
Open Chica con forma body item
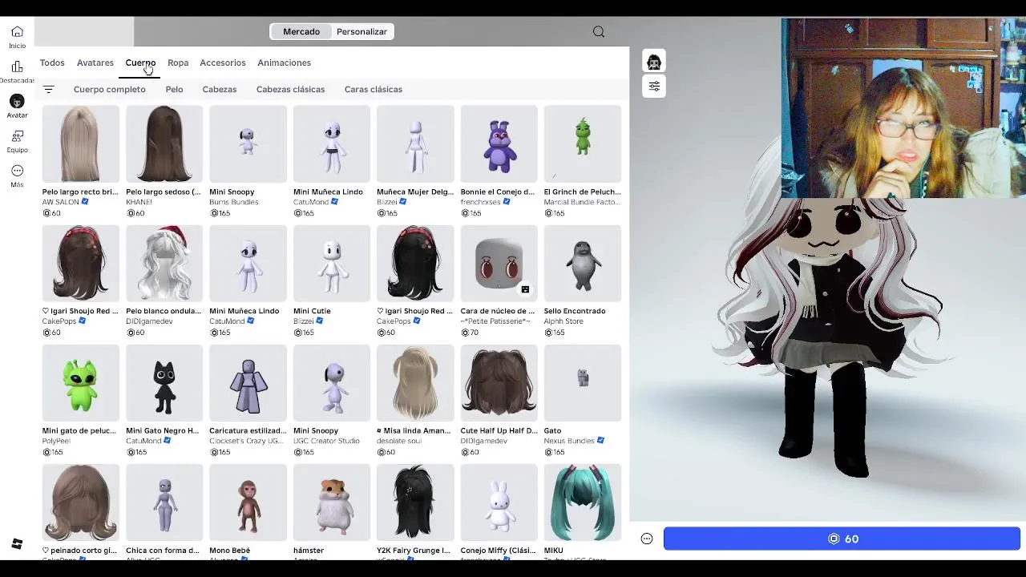[x=164, y=502]
